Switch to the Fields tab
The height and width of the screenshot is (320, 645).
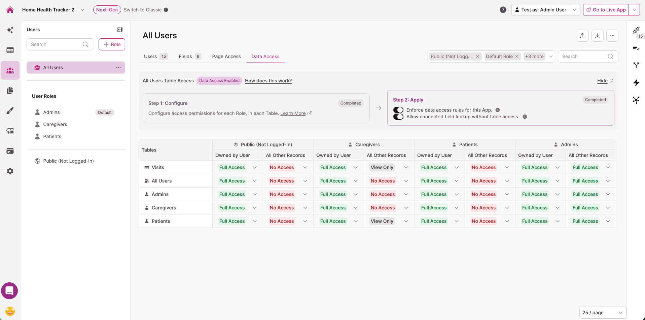190,56
